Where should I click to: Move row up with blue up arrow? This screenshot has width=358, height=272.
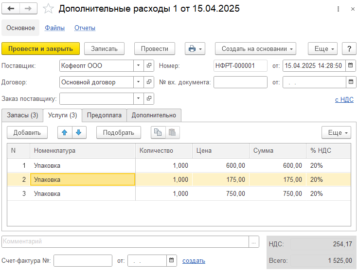[65, 132]
